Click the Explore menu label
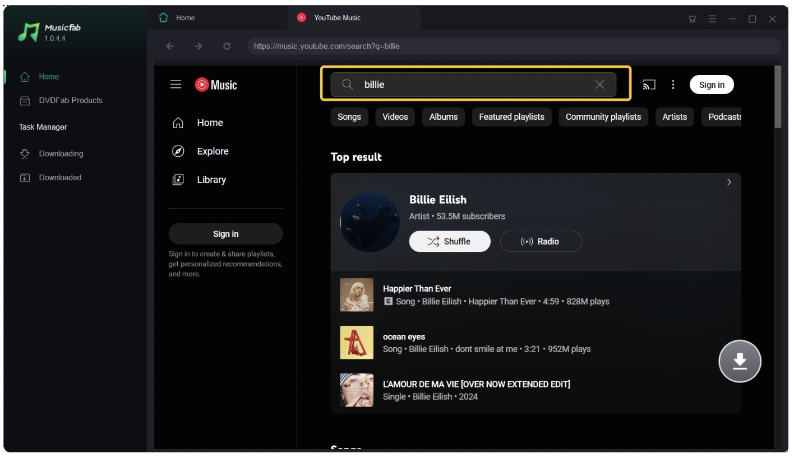The width and height of the screenshot is (794, 458). (213, 151)
